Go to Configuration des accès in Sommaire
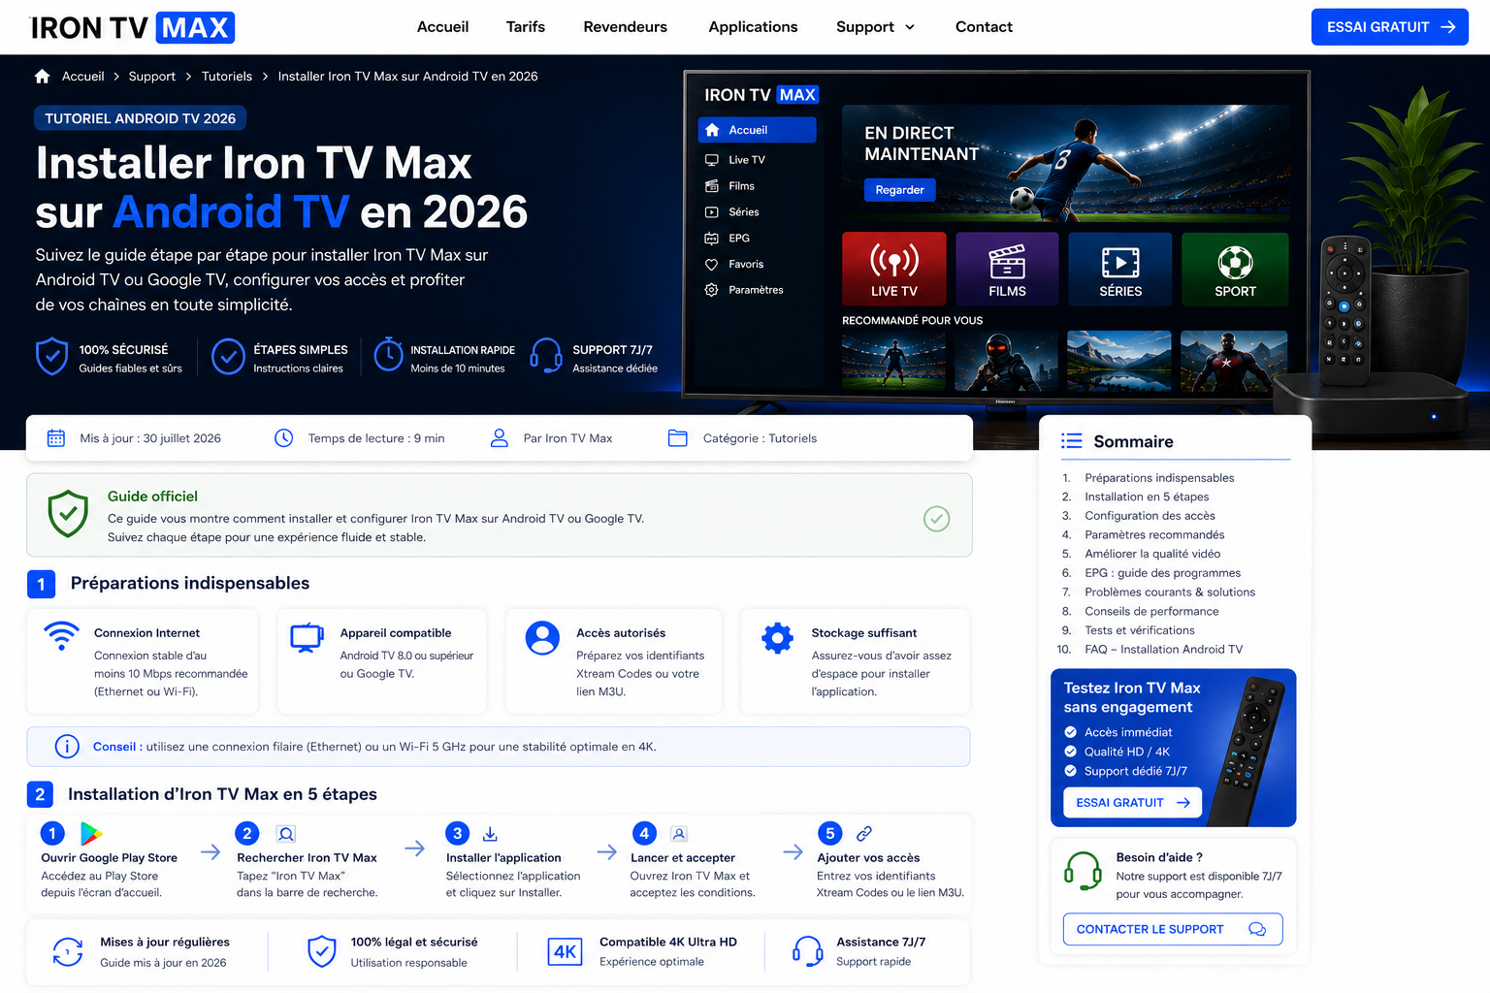 click(x=1150, y=516)
